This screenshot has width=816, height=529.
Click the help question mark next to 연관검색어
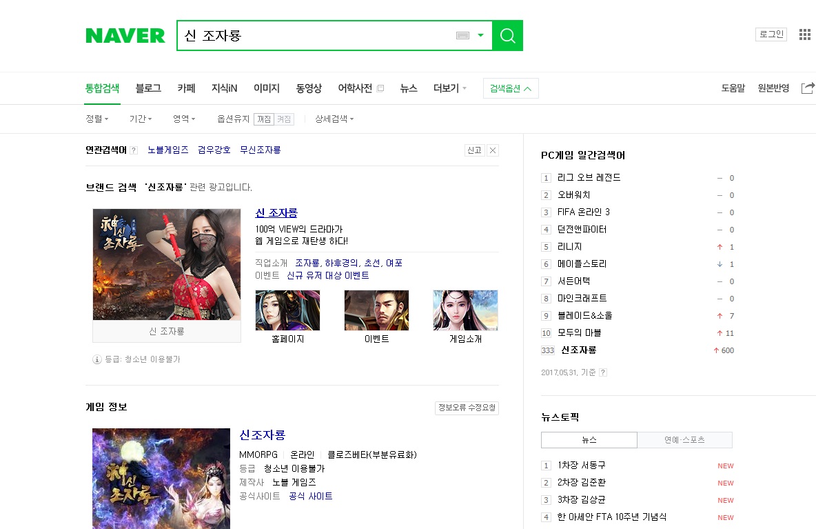[134, 150]
